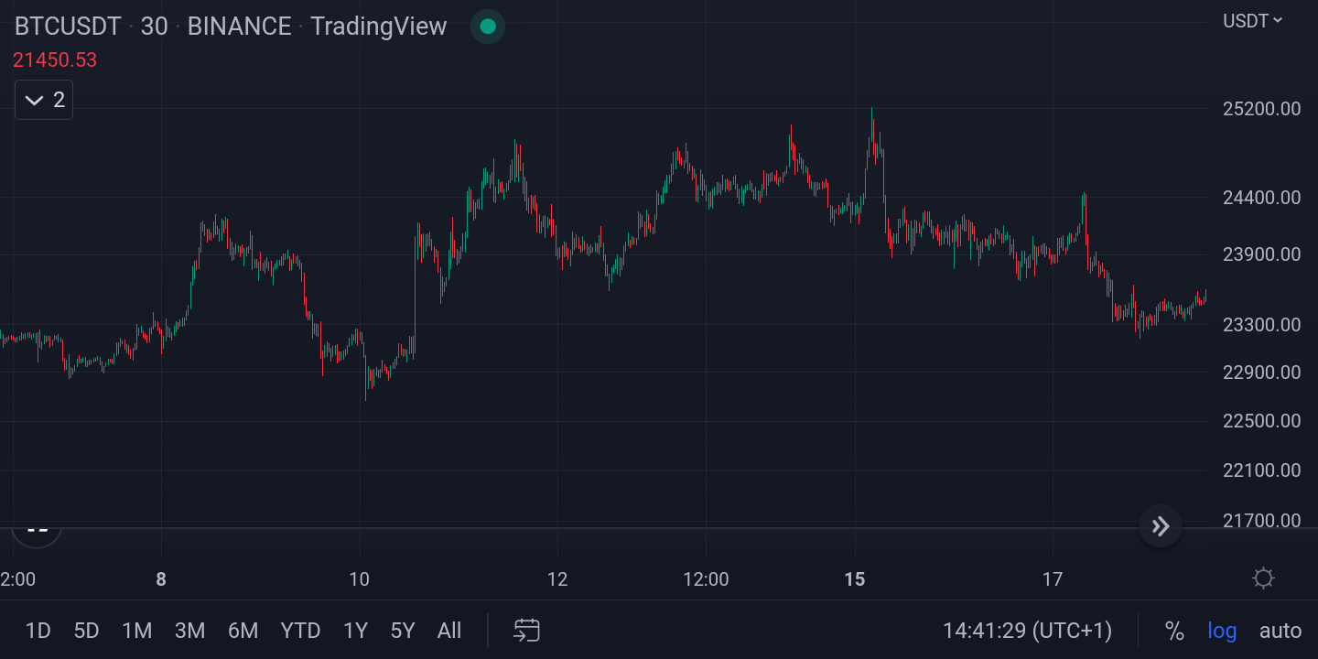Image resolution: width=1318 pixels, height=659 pixels.
Task: Click the BINANCE exchange label
Action: click(x=238, y=27)
